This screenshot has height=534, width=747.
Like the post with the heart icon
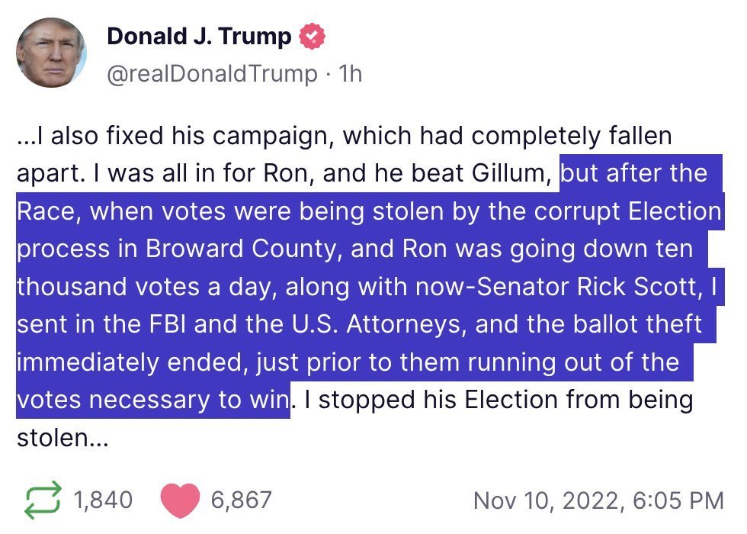pos(180,500)
